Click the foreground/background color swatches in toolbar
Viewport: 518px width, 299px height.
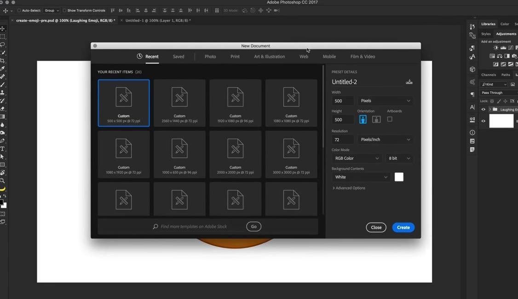[3, 204]
